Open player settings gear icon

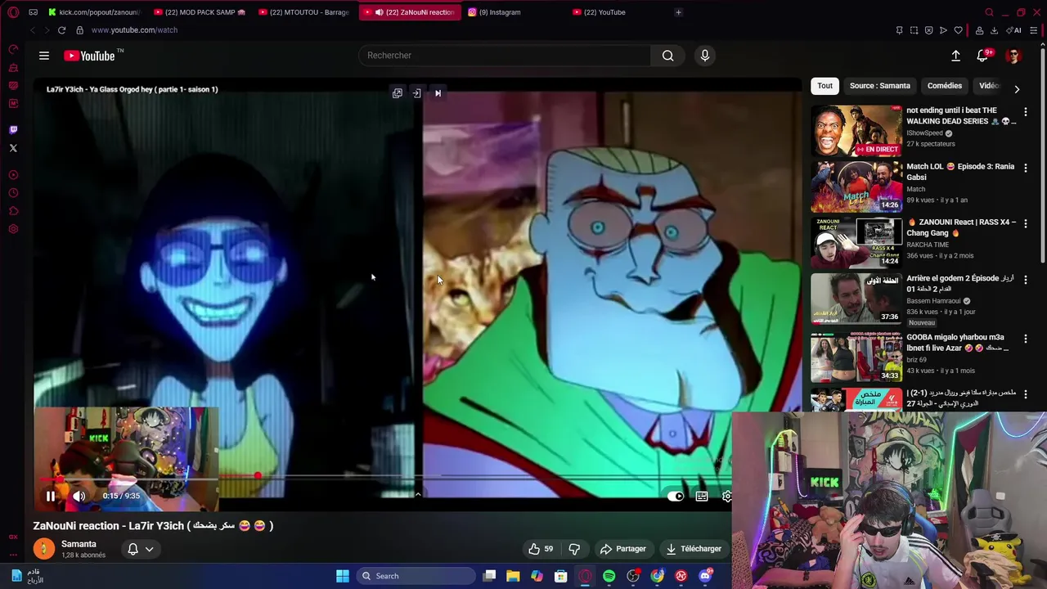coord(726,496)
